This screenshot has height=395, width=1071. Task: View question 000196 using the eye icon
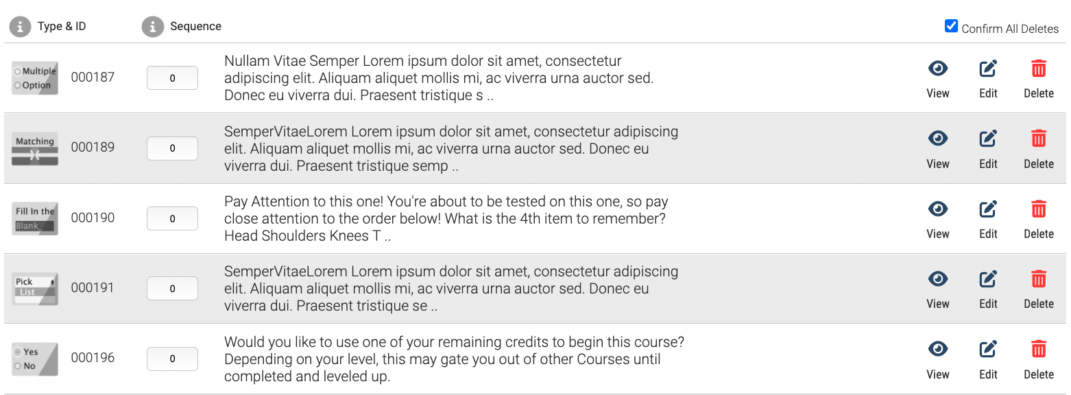tap(937, 349)
